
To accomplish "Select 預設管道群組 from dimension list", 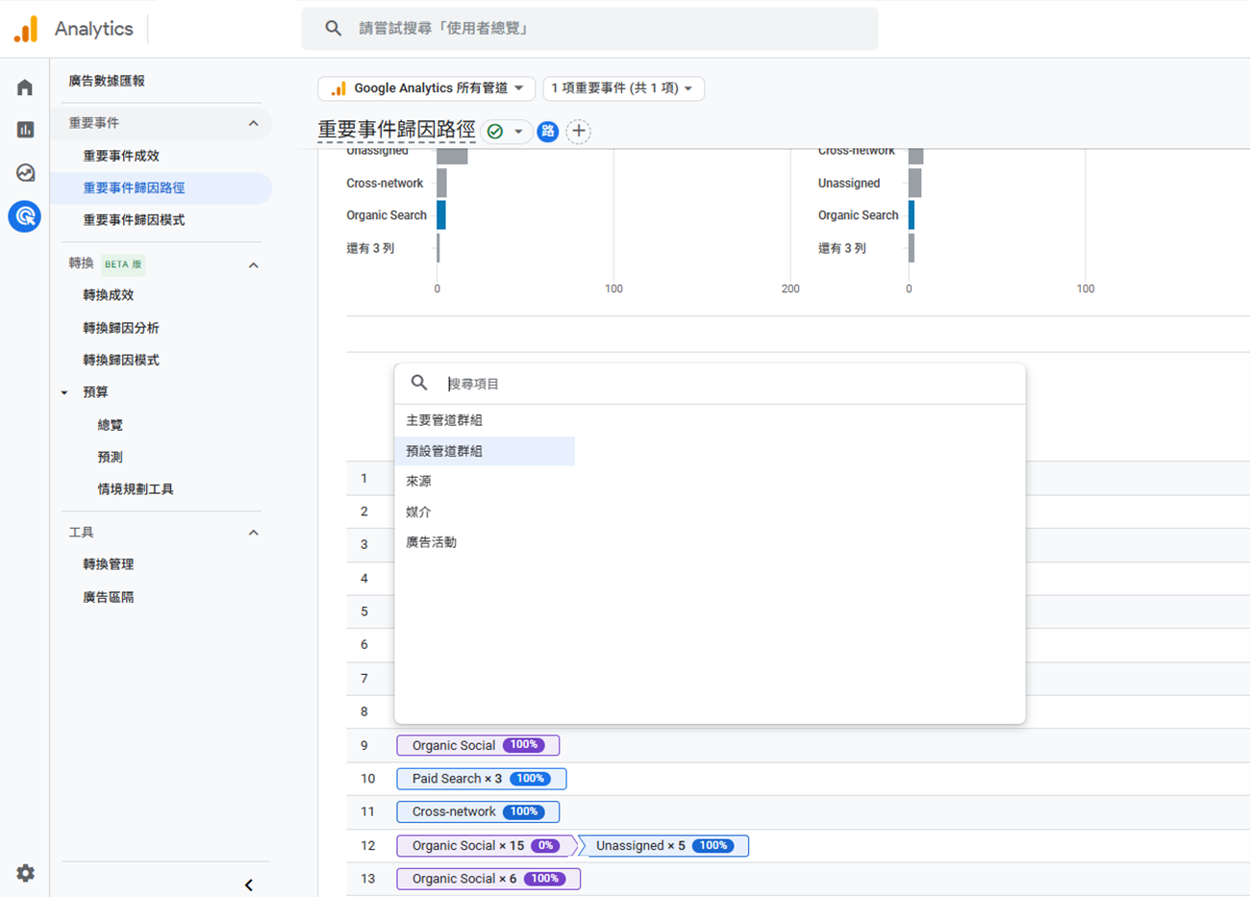I will [x=444, y=451].
